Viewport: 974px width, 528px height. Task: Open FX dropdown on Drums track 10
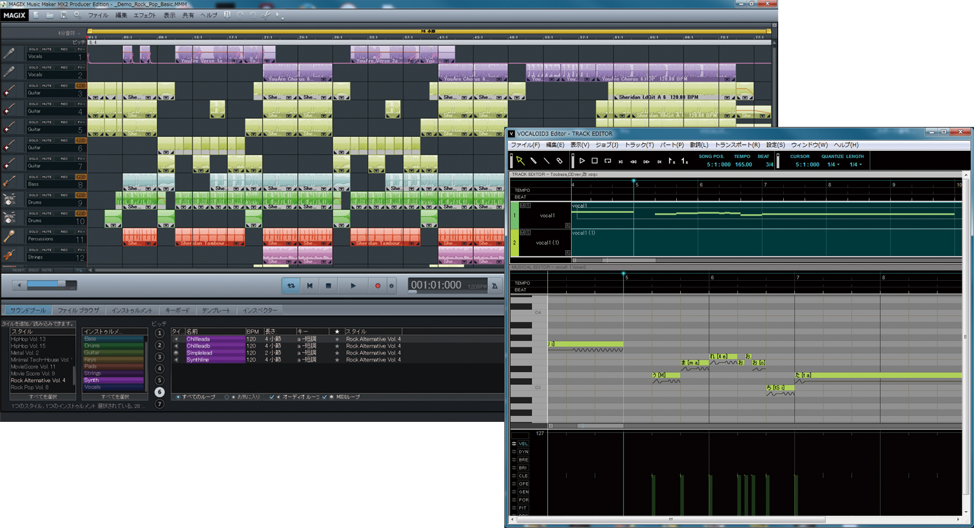tap(81, 214)
